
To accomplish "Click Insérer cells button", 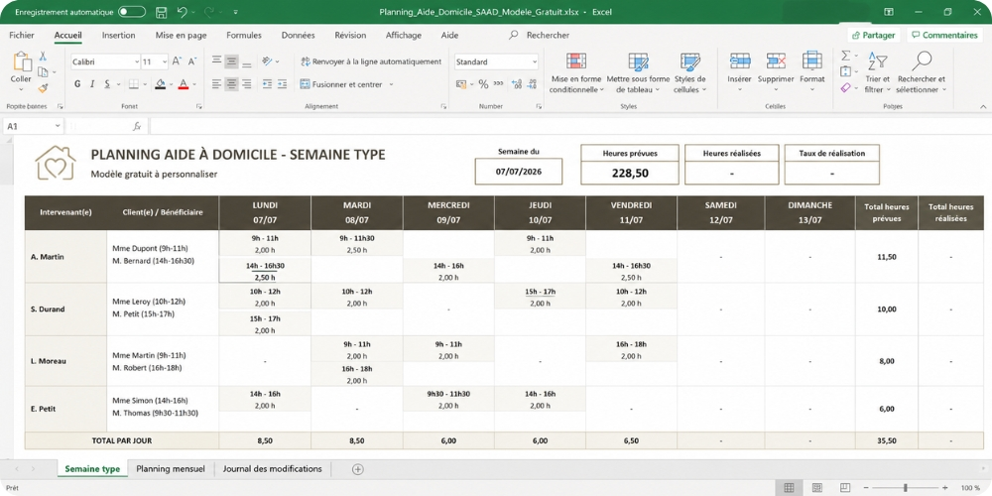I will tap(739, 72).
